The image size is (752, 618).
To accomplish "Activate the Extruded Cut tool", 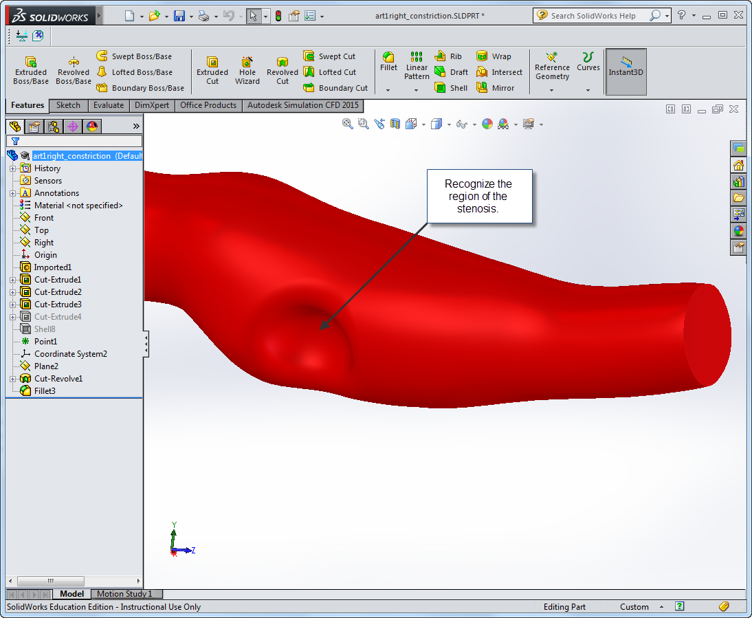I will point(212,71).
